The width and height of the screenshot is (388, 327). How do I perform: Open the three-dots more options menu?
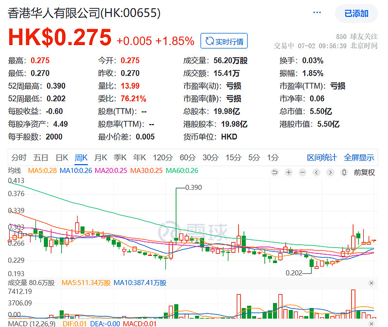click(x=317, y=13)
